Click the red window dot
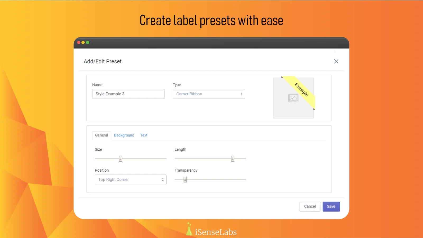423x238 pixels. coord(79,43)
